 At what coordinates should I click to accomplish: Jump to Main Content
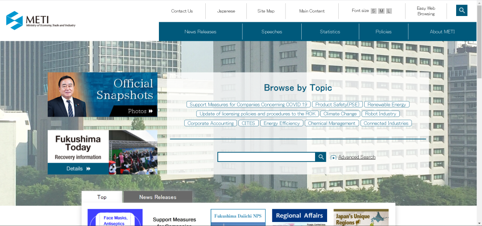(312, 11)
